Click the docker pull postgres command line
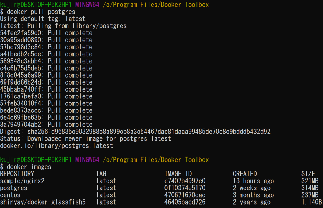 (x=40, y=12)
